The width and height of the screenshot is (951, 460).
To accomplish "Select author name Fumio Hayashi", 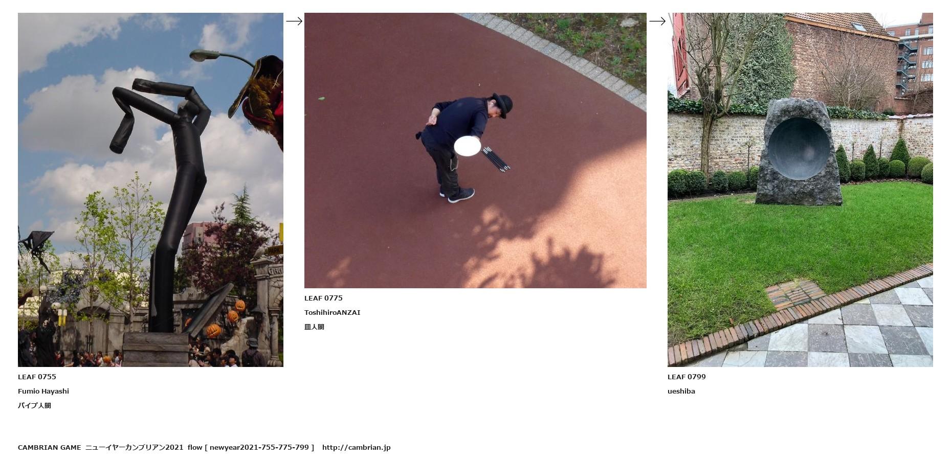I will point(43,391).
